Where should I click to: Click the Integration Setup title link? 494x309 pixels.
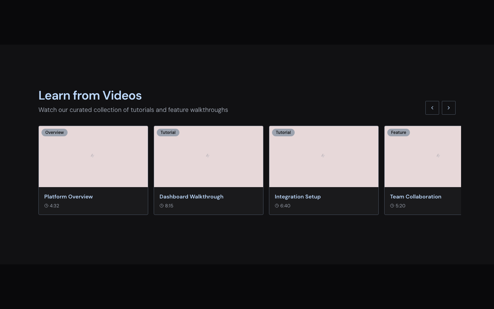297,196
